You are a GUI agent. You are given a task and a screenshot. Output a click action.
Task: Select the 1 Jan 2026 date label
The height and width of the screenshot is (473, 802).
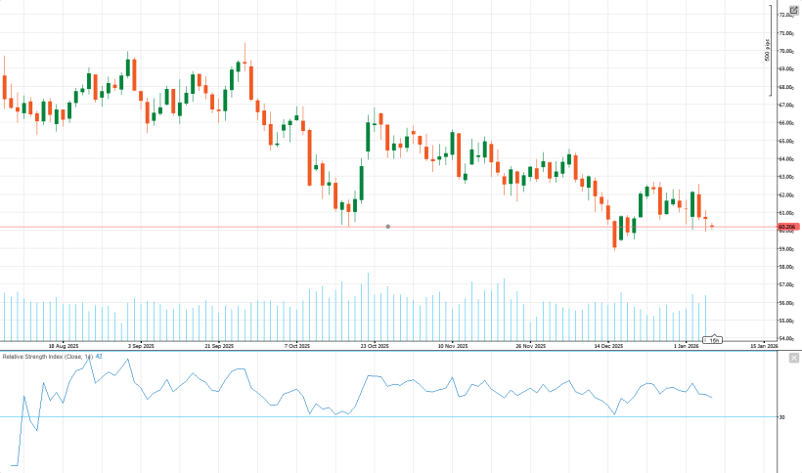pyautogui.click(x=686, y=346)
